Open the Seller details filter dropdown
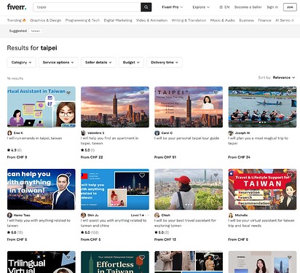Screen dimensions: 300x273 (x=98, y=63)
